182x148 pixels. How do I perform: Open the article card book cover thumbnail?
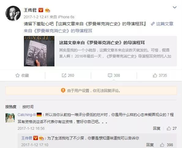[39, 51]
